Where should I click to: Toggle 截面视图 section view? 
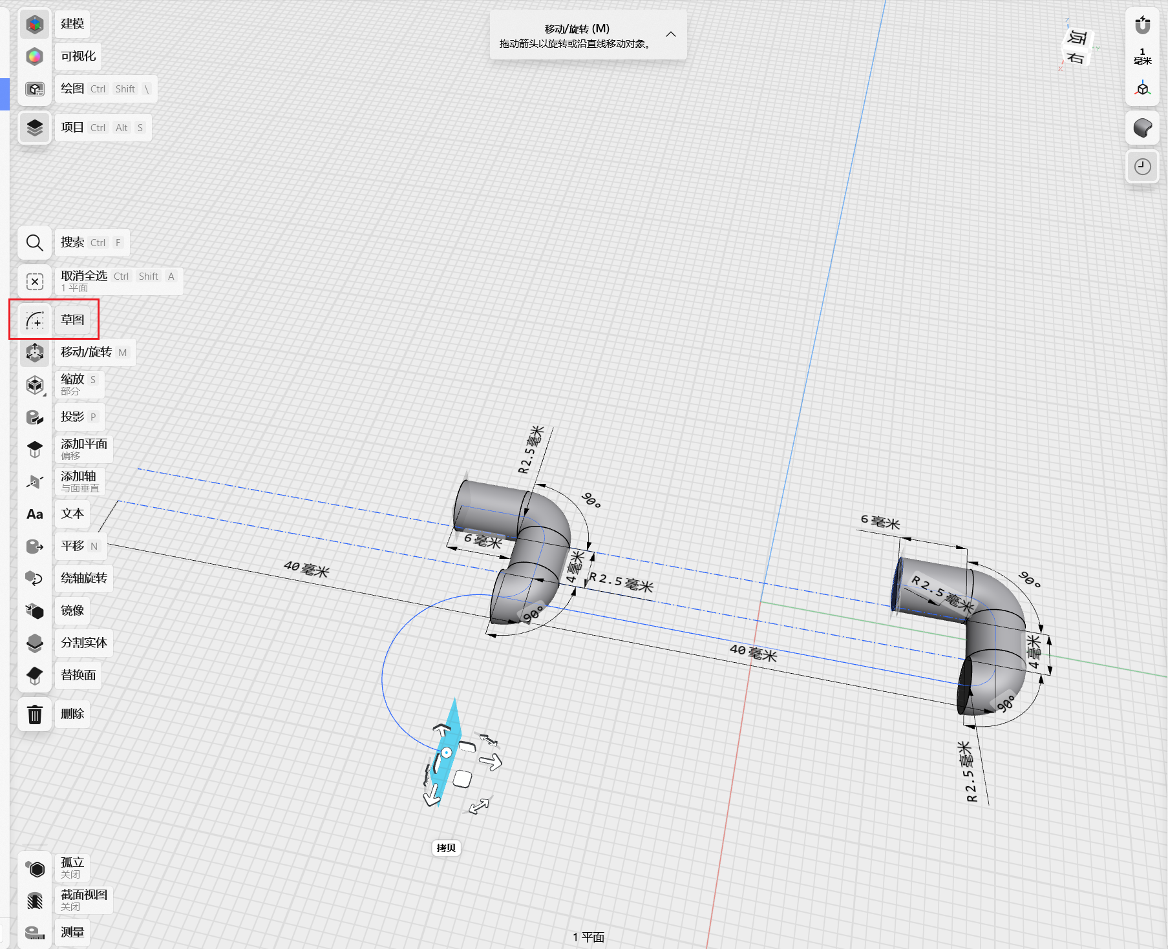(x=35, y=901)
